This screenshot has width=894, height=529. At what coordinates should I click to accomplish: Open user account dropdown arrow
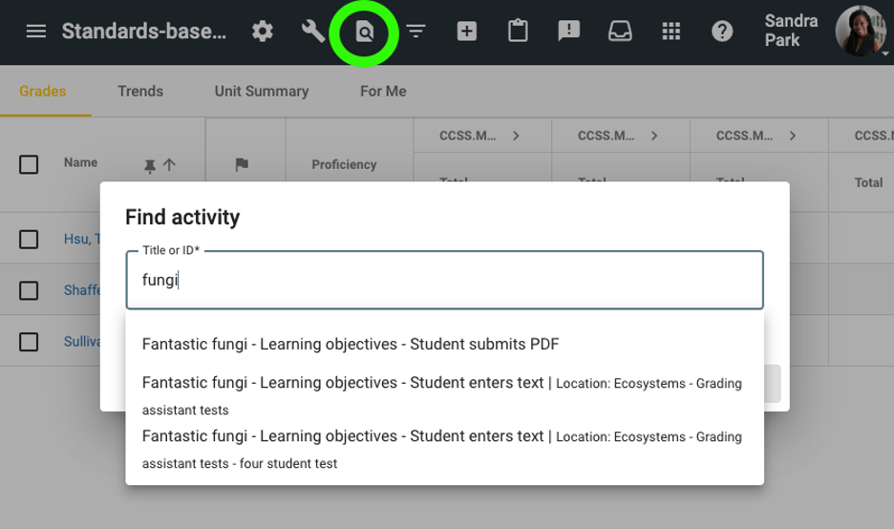pyautogui.click(x=885, y=53)
